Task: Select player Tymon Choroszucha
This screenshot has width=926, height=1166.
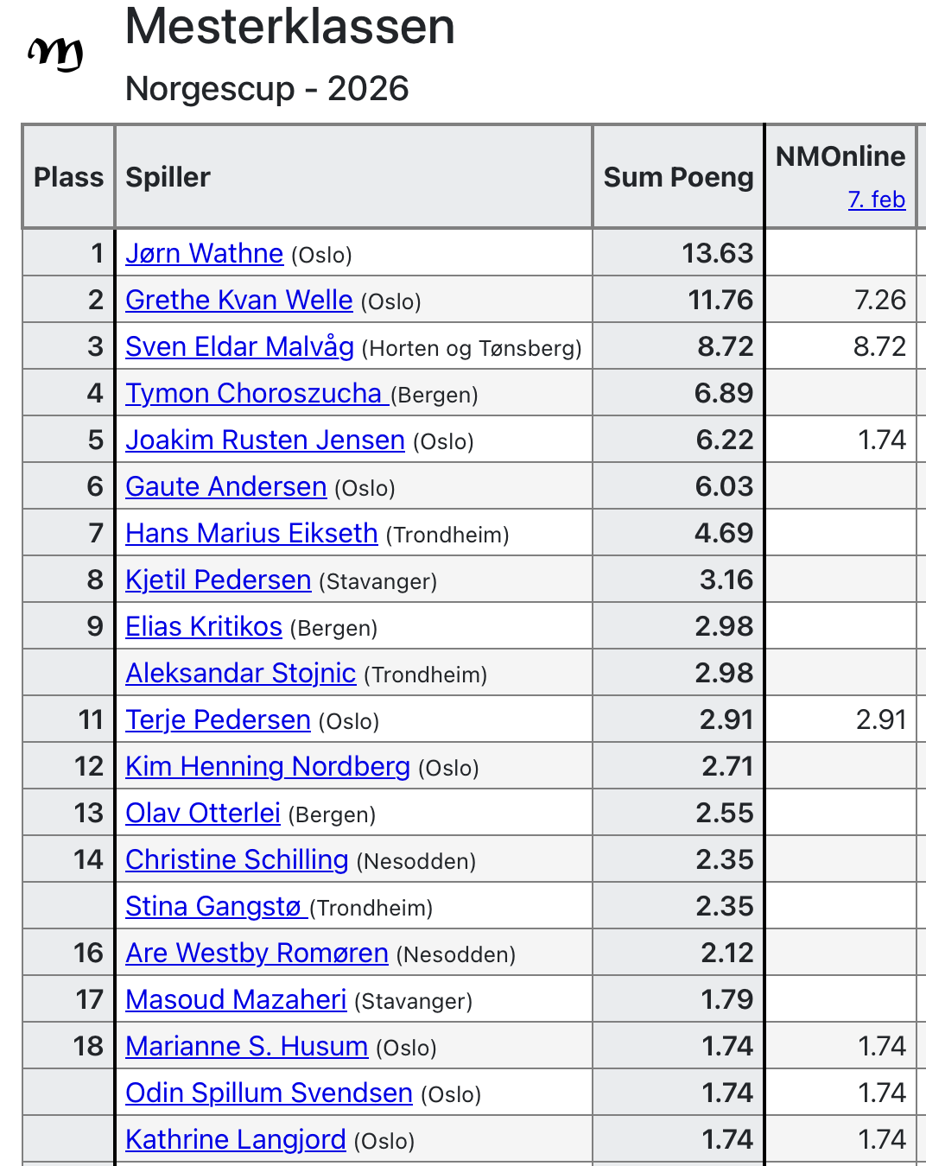Action: point(254,393)
